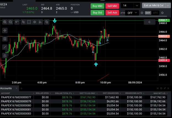This screenshot has height=118, width=172.
Task: Click the 2459.4 red price level marker
Action: point(164,60)
